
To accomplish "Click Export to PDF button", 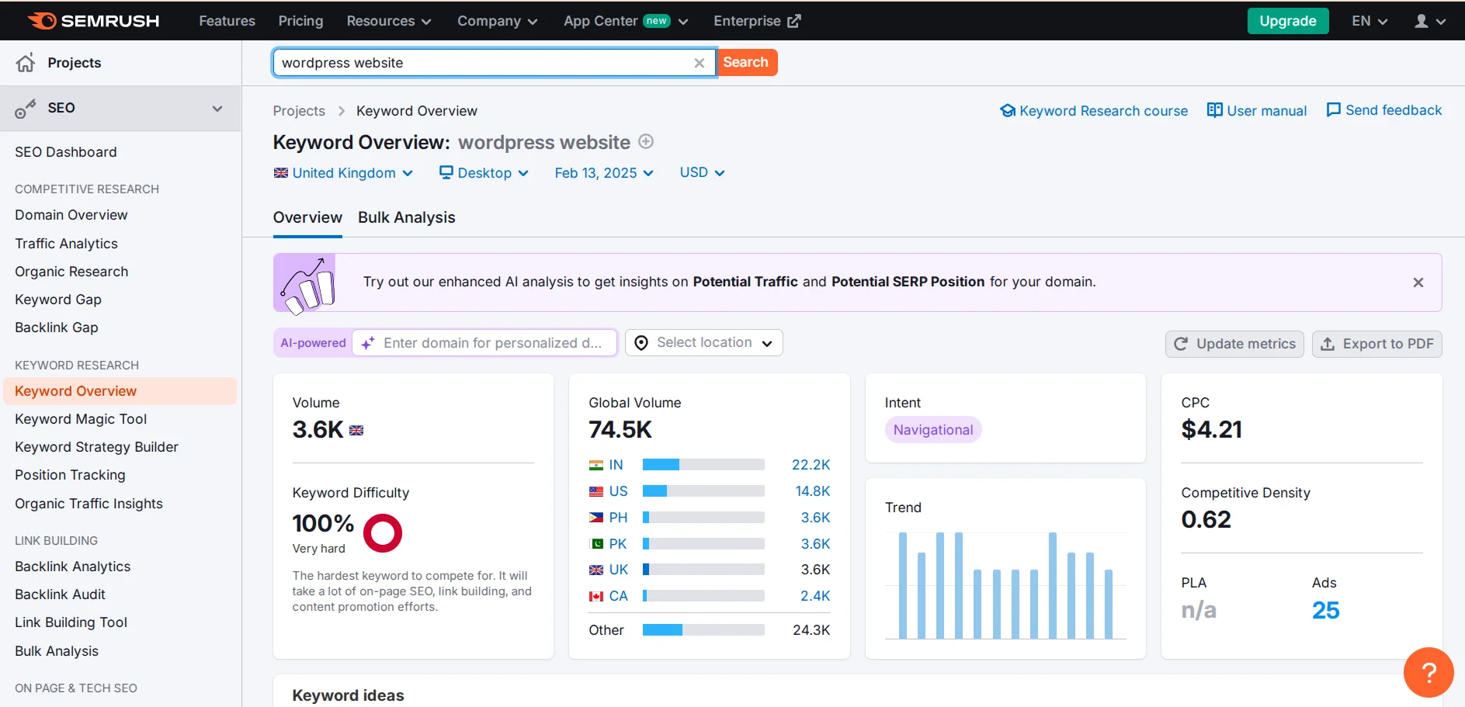I will (x=1376, y=344).
